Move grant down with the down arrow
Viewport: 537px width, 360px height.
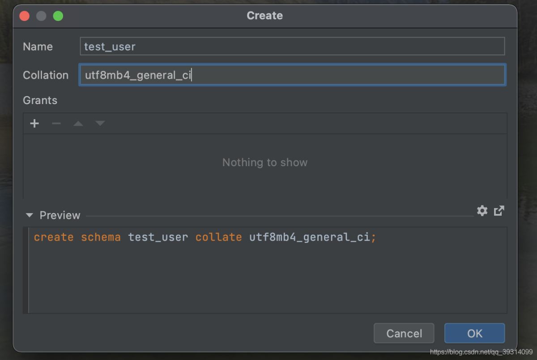(100, 123)
